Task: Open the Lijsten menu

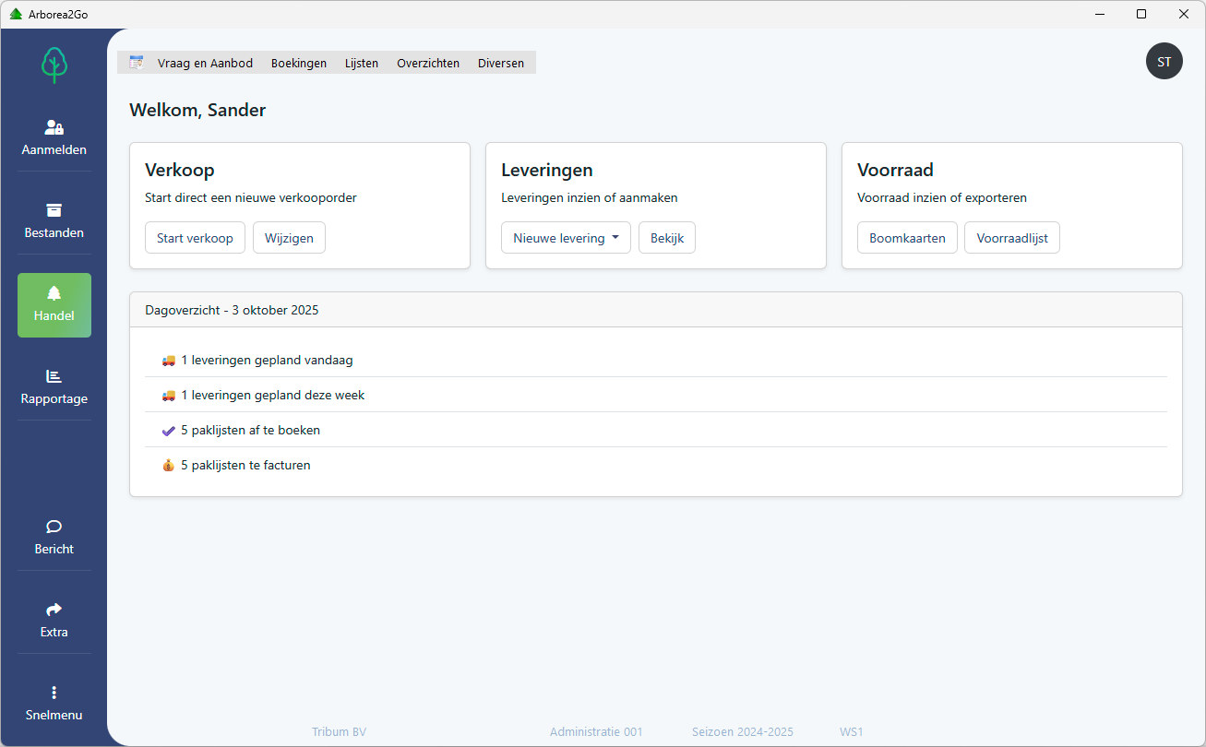Action: click(362, 64)
